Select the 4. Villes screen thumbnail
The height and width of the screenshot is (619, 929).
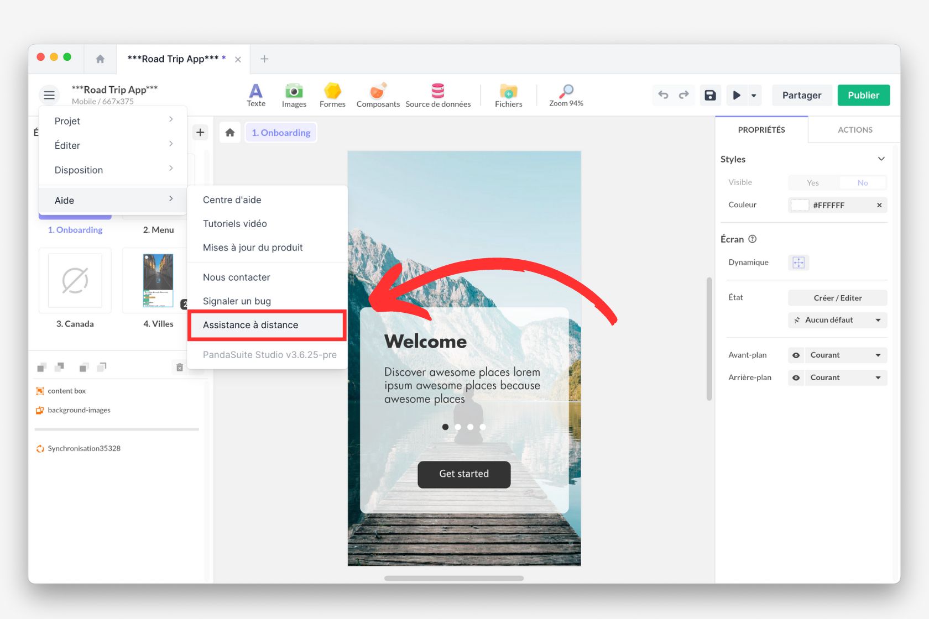158,281
